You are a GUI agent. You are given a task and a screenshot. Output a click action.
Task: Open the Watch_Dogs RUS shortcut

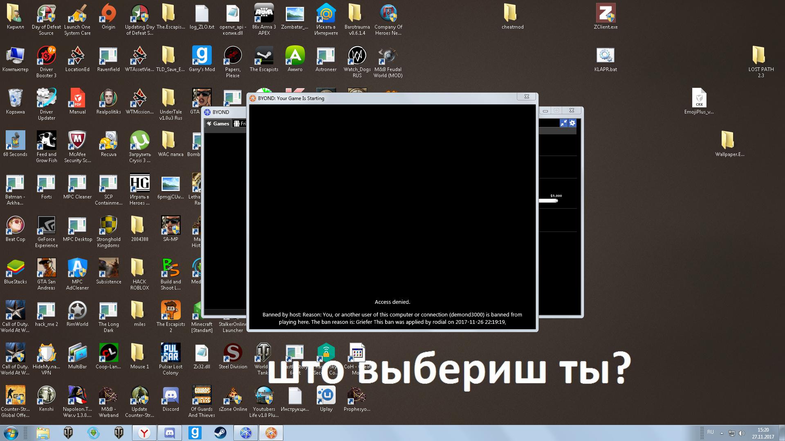pyautogui.click(x=357, y=61)
